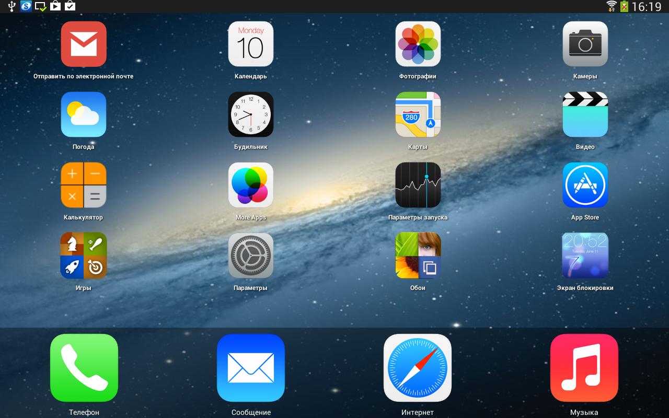Tap the 'App Store' label text
Screen dimensions: 669x418
[x=585, y=217]
